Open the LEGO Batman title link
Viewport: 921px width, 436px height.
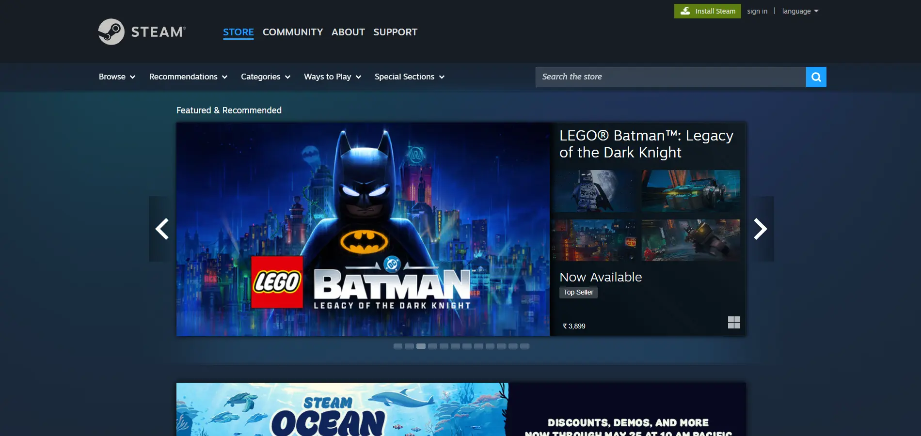click(646, 144)
